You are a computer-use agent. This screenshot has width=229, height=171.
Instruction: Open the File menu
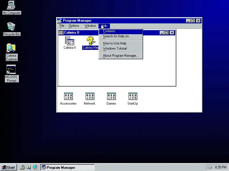coord(62,26)
